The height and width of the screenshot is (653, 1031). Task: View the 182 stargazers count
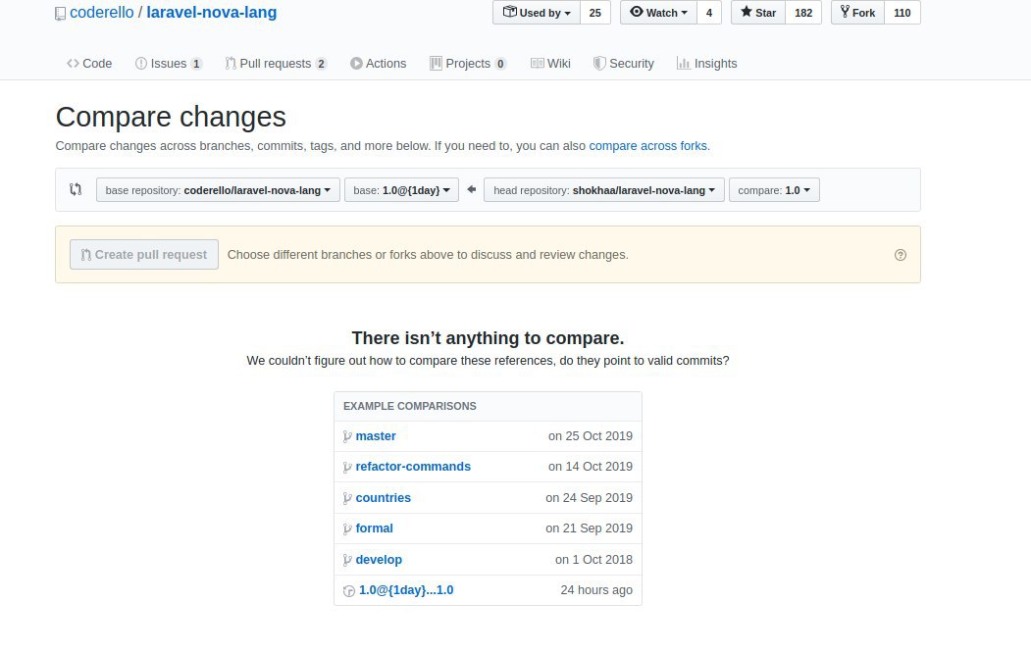803,13
